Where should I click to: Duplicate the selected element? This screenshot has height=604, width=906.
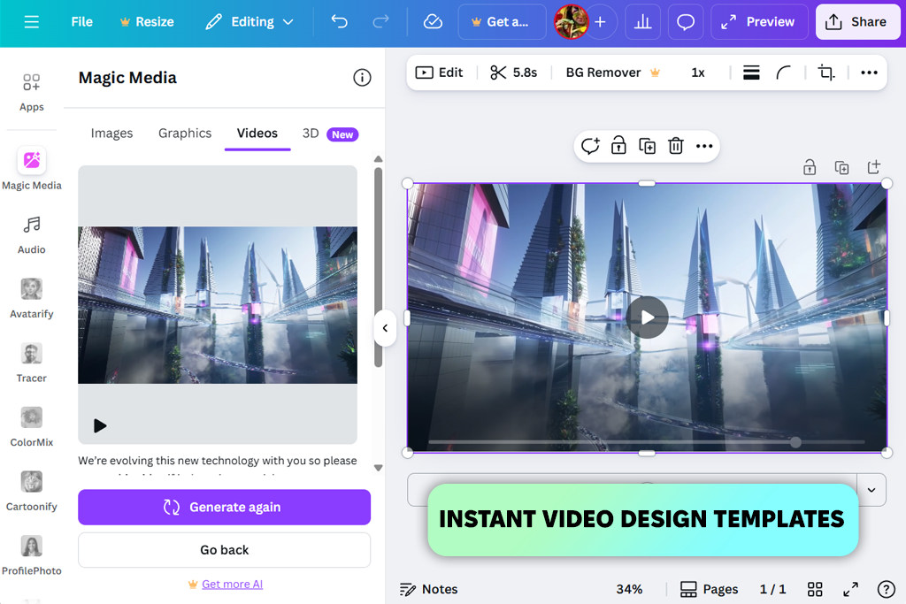[647, 146]
